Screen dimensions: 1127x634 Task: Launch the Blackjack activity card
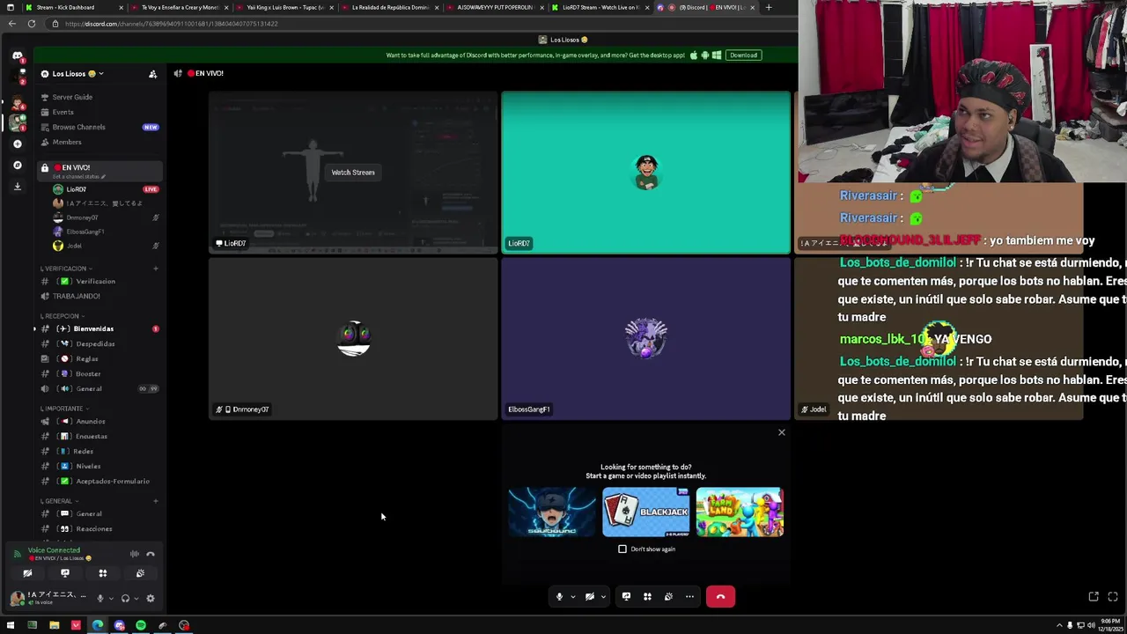(645, 512)
